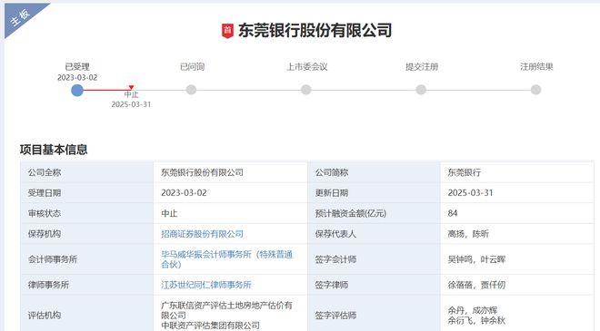This screenshot has height=331, width=600.
Task: Select the 注册结果 stage dot
Action: coord(535,90)
